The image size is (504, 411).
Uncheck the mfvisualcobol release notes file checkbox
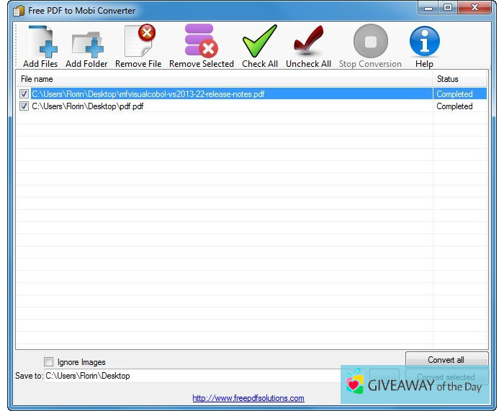24,94
